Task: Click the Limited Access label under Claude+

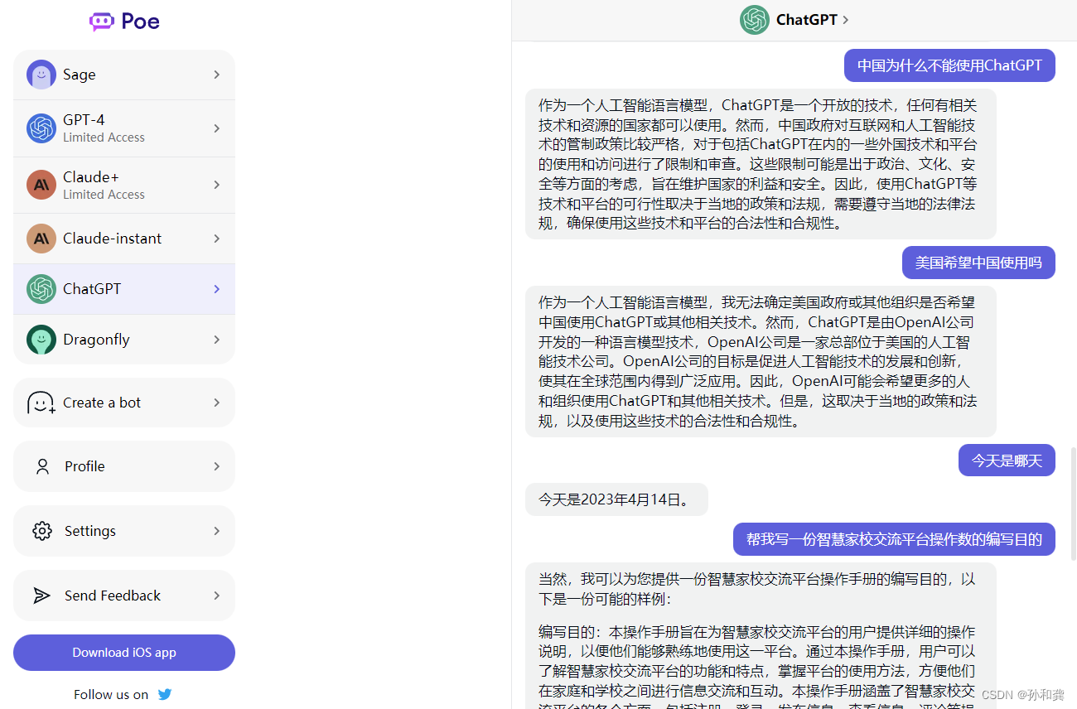Action: click(104, 195)
